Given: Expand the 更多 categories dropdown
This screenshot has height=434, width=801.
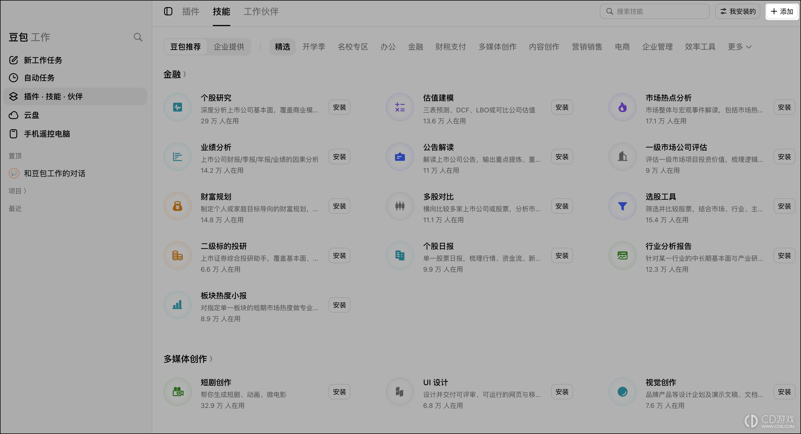Looking at the screenshot, I should click(x=740, y=47).
